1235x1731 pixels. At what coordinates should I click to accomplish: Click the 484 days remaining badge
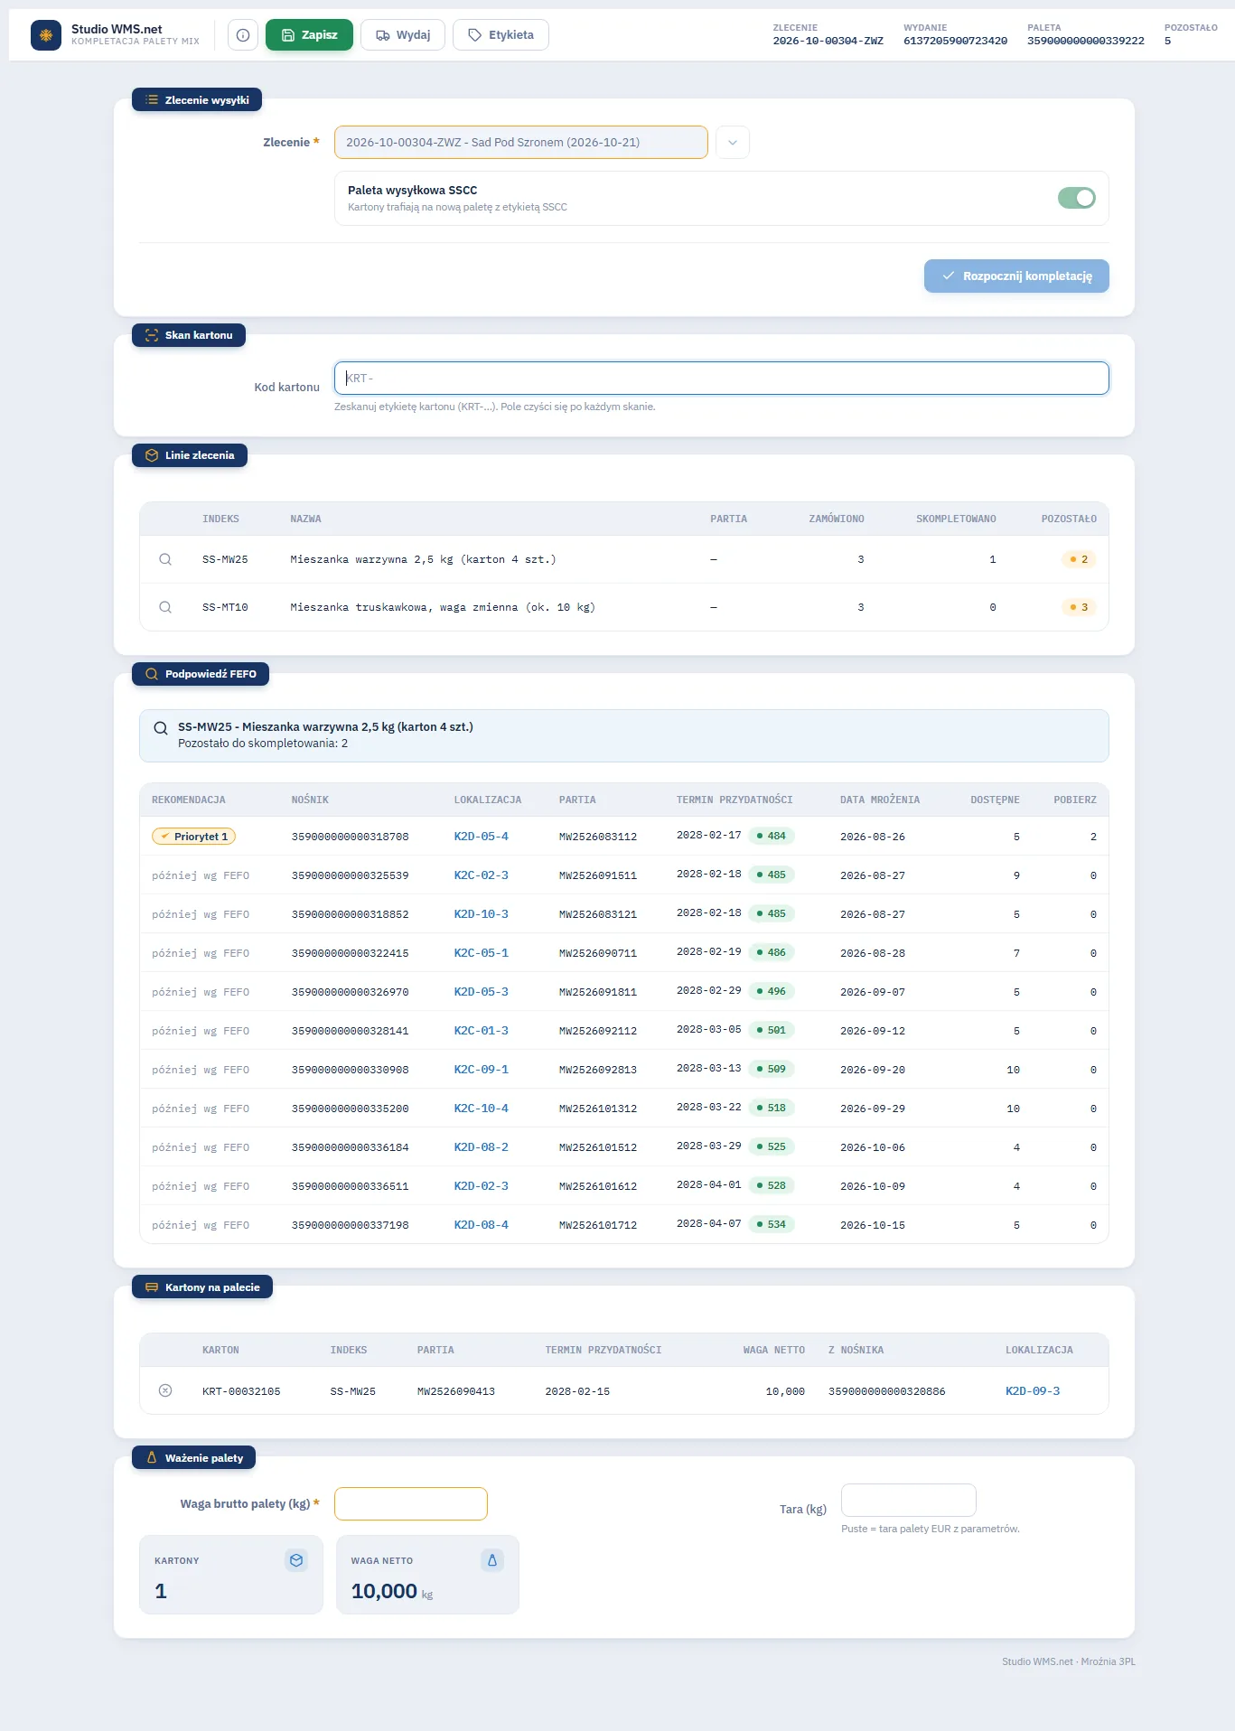click(772, 836)
